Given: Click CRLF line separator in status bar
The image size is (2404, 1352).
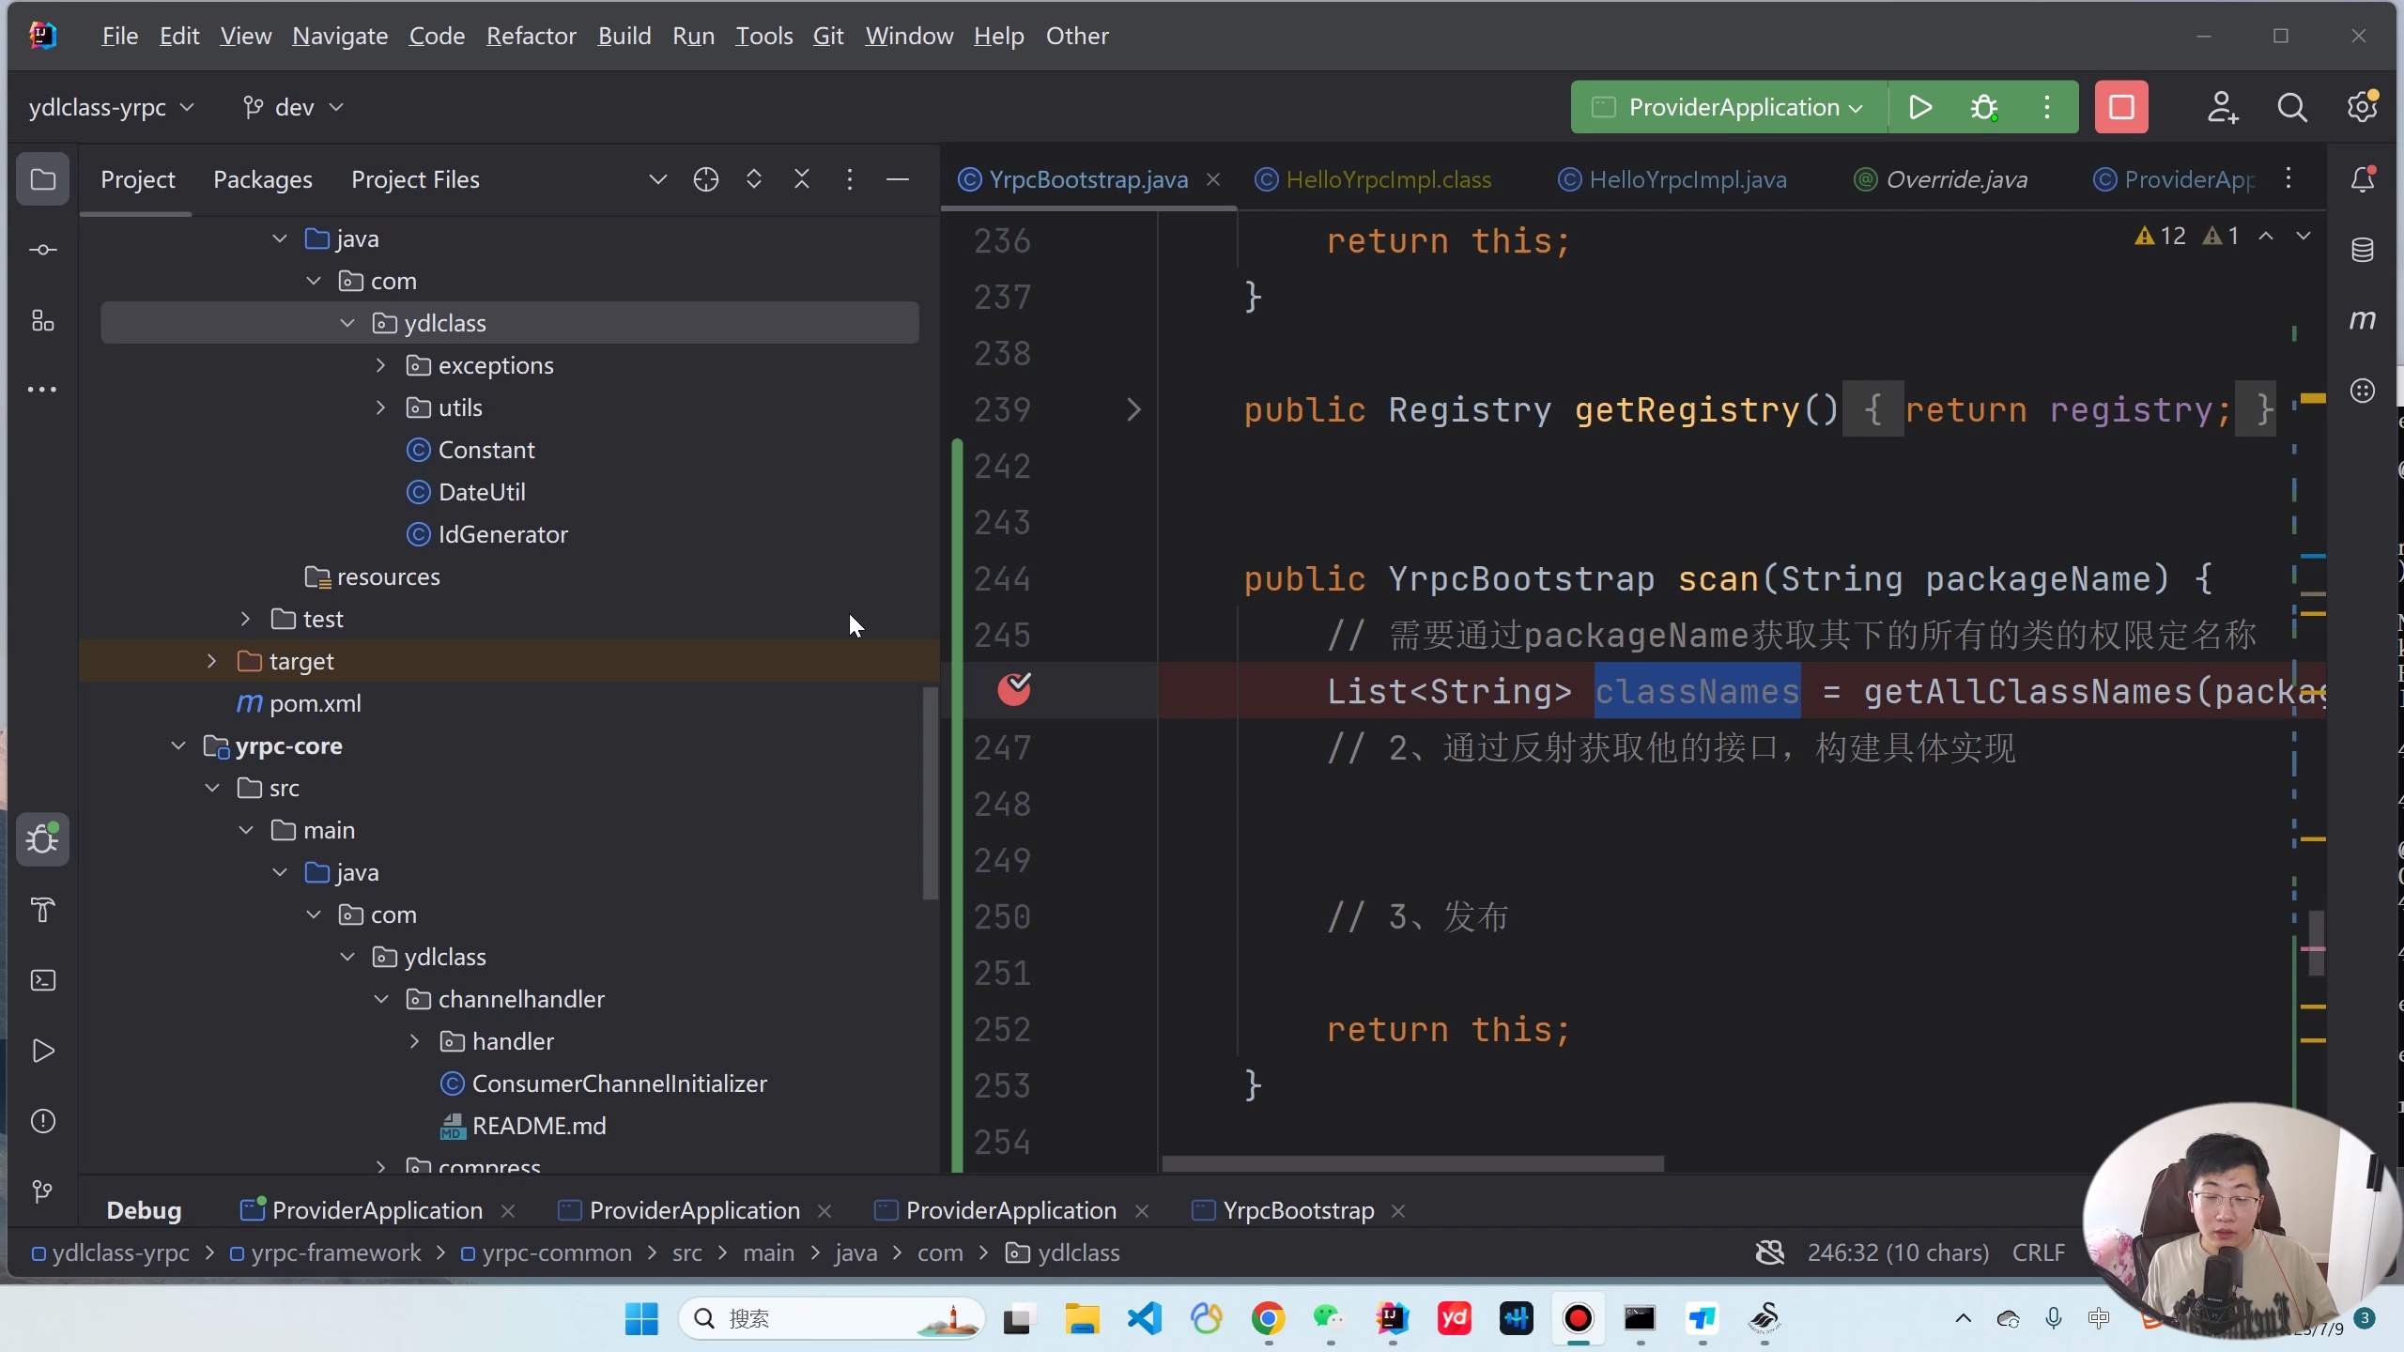Looking at the screenshot, I should click(2038, 1253).
